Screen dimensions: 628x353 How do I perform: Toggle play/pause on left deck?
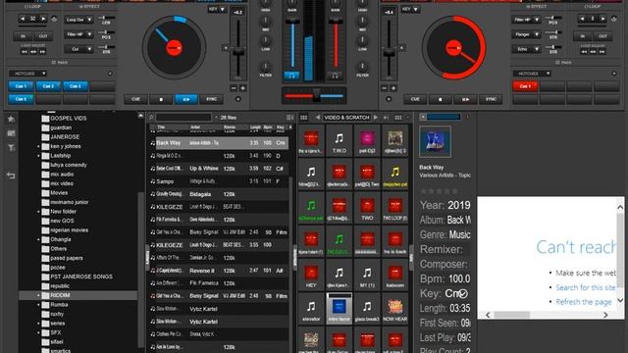pyautogui.click(x=185, y=99)
